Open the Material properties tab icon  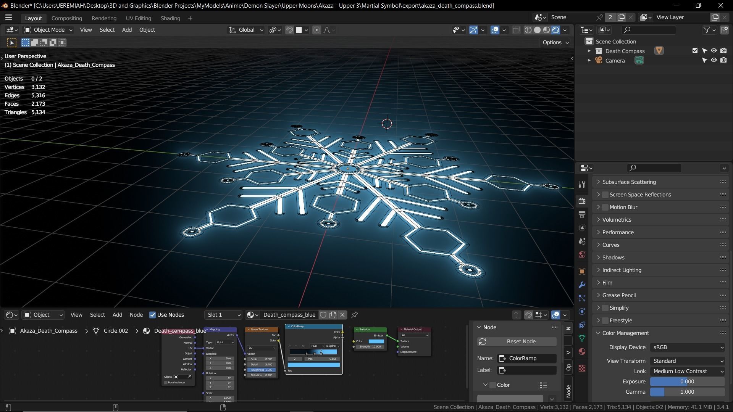582,351
